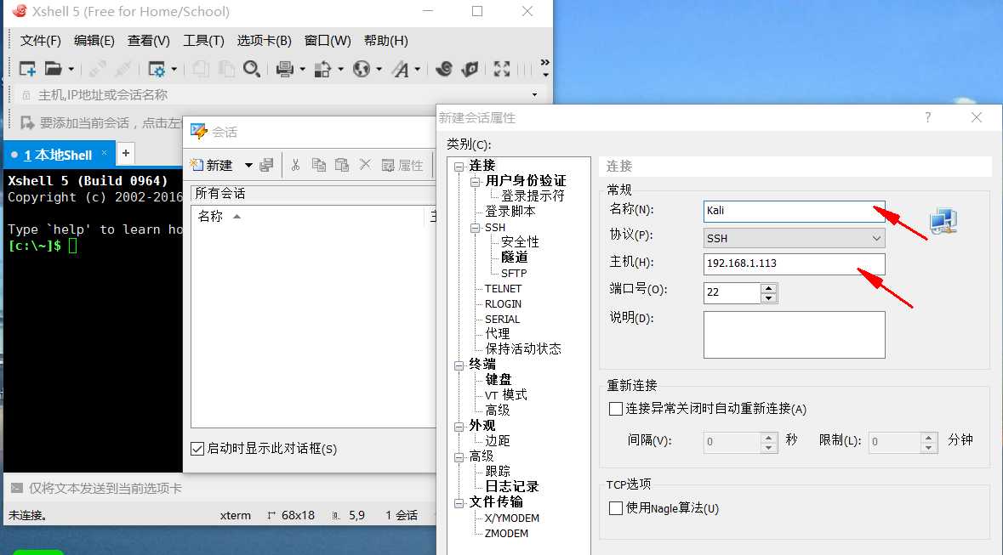Select 日志记录 in the category tree
This screenshot has height=555, width=1003.
point(512,487)
